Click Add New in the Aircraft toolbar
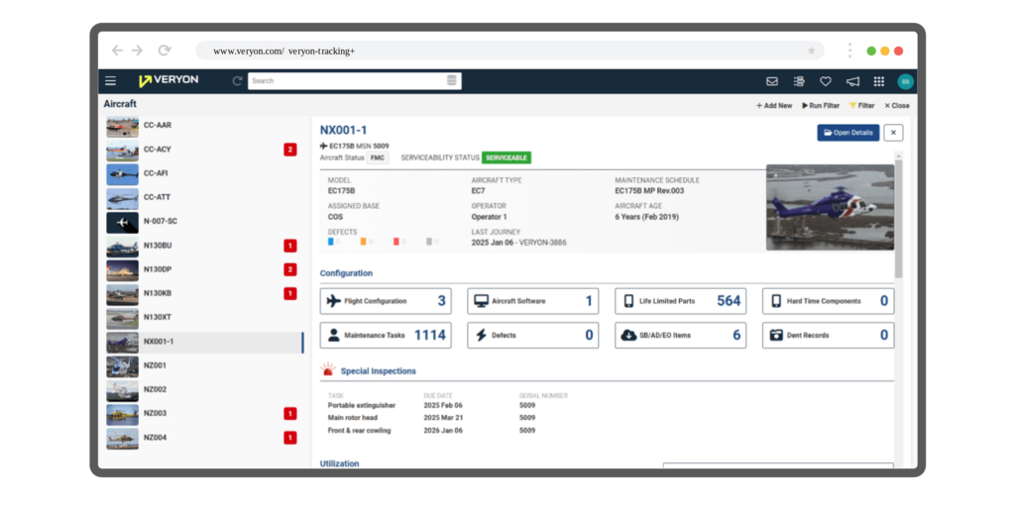Image resolution: width=1015 pixels, height=507 pixels. tap(774, 105)
